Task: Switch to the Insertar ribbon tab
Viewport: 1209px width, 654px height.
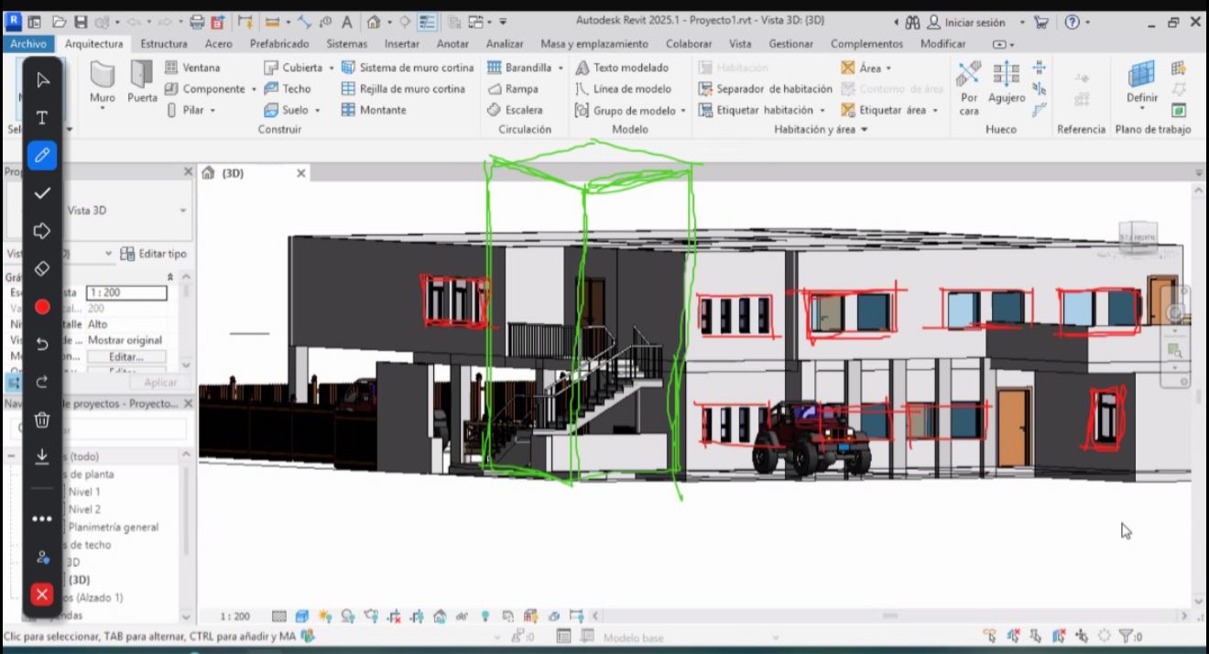Action: pos(401,43)
